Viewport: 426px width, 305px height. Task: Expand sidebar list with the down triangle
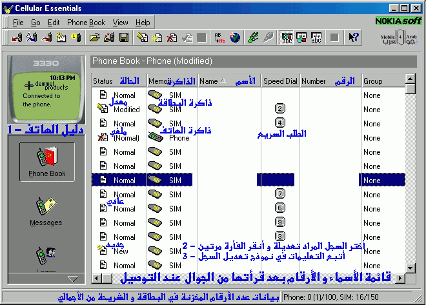[73, 279]
